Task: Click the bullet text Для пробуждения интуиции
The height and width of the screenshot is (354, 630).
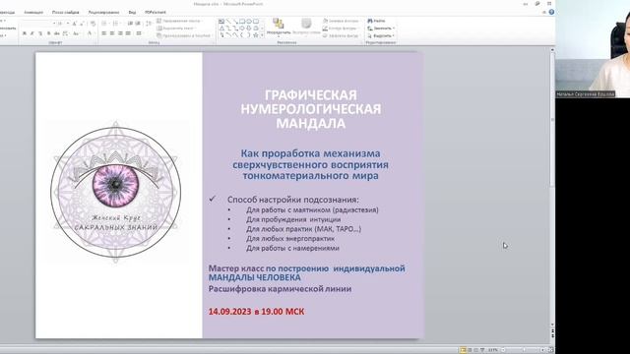Action: (293, 219)
